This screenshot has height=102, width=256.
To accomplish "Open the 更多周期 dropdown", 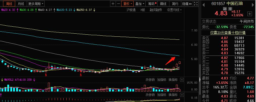I will tap(36, 4).
